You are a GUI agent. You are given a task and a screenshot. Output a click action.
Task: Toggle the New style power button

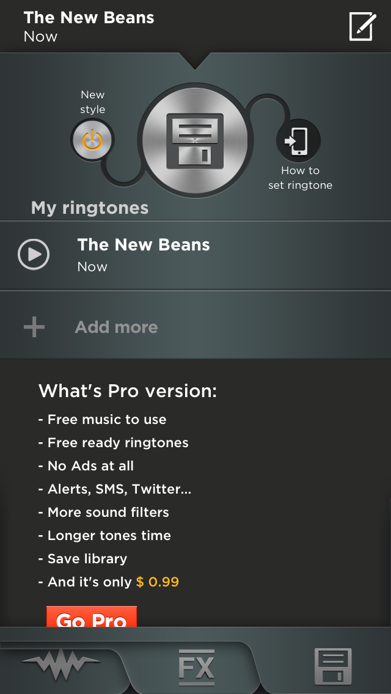[92, 141]
